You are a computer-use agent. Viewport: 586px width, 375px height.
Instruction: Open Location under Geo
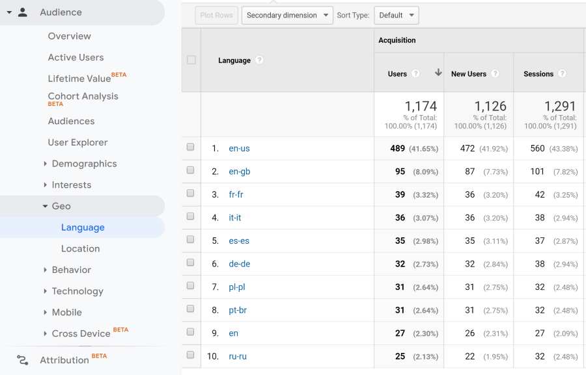80,249
